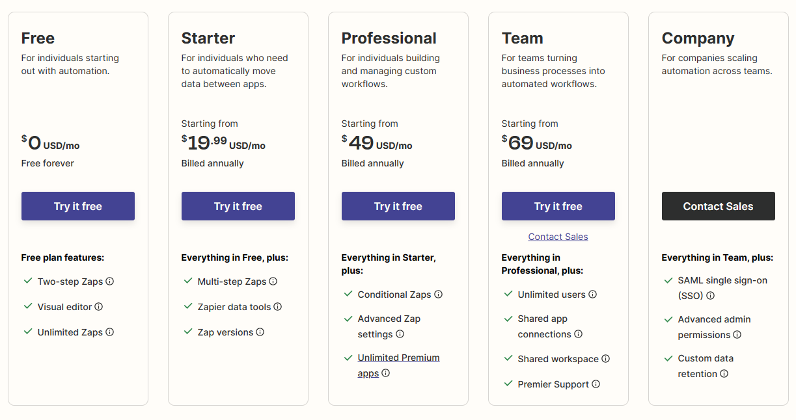Open Contact Sales link under Team plan

558,237
